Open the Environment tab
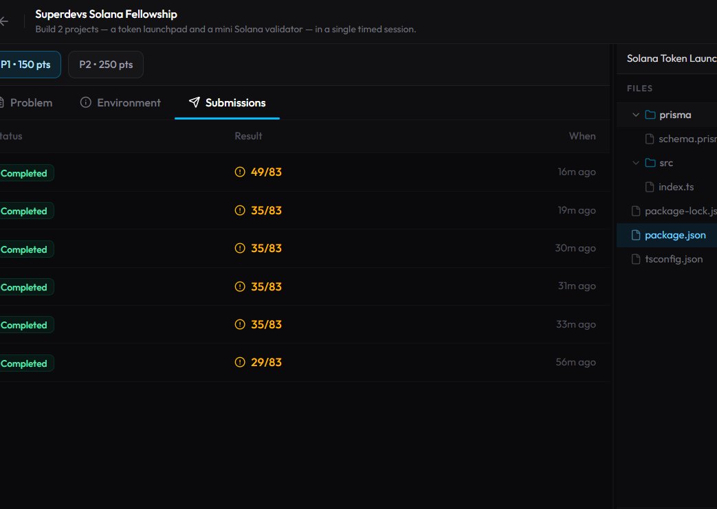717x509 pixels. click(121, 103)
